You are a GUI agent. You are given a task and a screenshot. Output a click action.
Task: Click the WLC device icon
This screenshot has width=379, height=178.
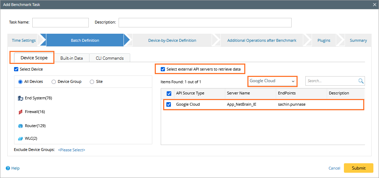[20, 139]
